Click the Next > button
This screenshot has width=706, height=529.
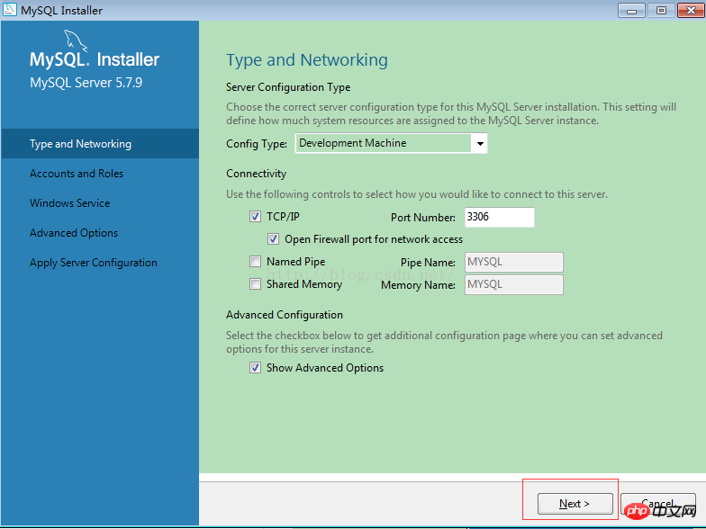(575, 504)
